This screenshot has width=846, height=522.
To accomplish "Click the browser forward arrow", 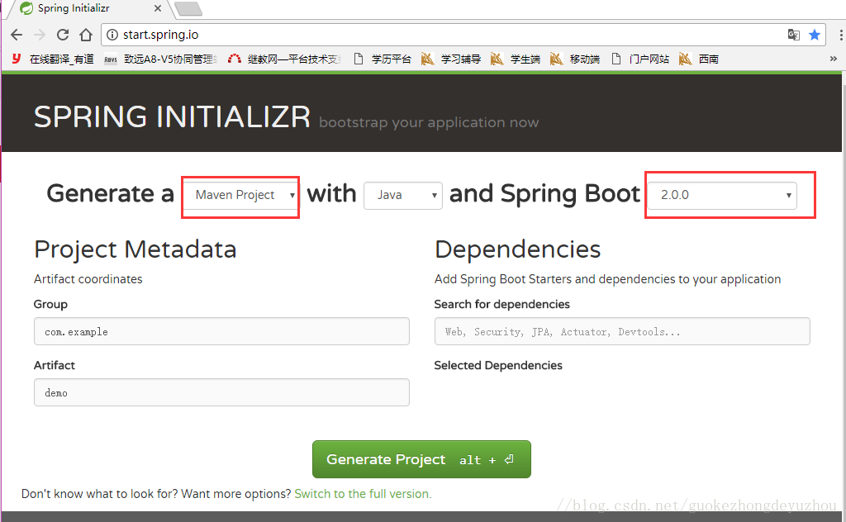I will (x=40, y=35).
